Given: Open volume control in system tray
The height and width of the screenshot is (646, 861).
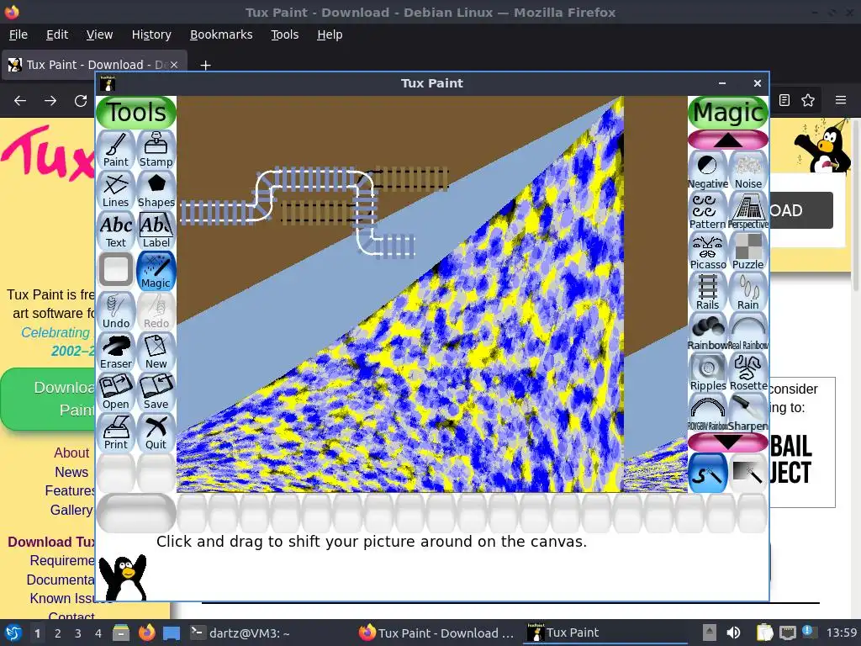Looking at the screenshot, I should click(x=733, y=633).
